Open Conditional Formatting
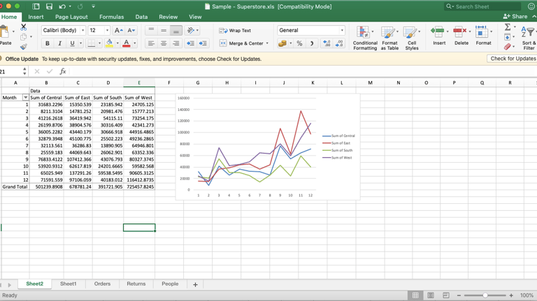Viewport: 537px width, 301px height. click(365, 38)
